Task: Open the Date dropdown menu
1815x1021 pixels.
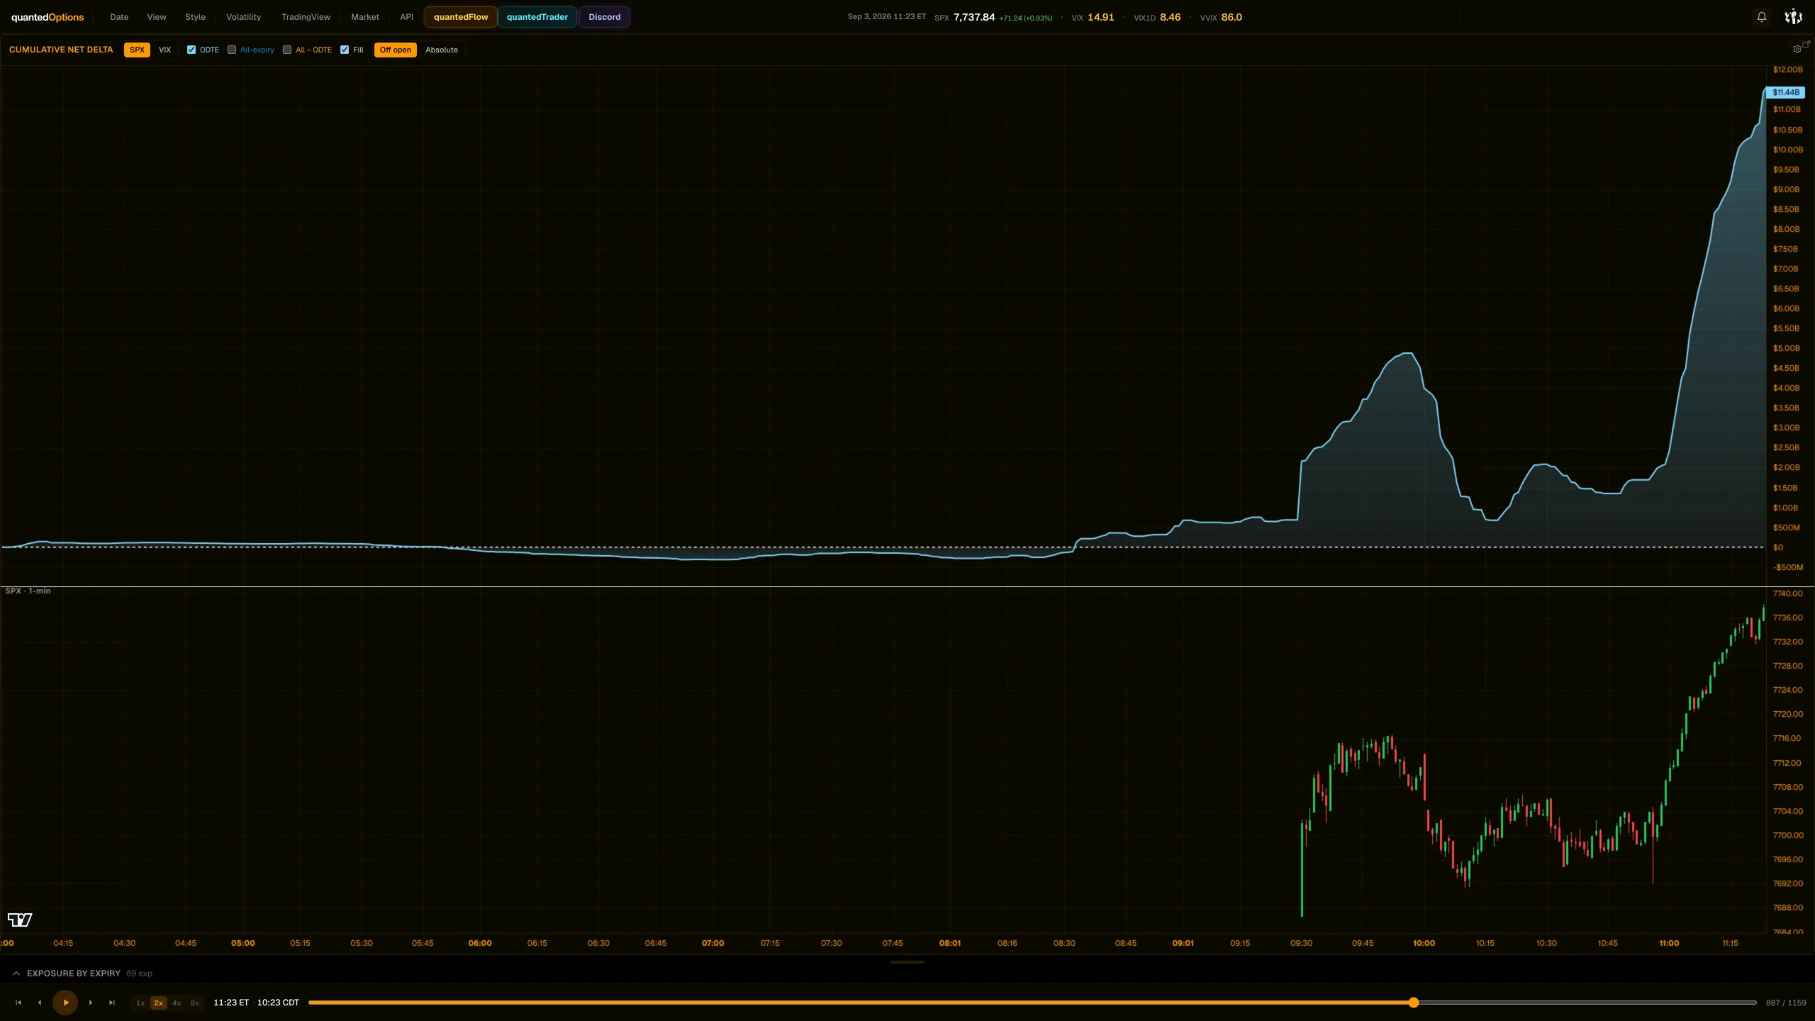Action: coord(119,17)
